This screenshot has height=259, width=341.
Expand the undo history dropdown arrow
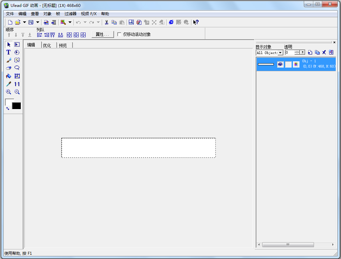[85, 22]
